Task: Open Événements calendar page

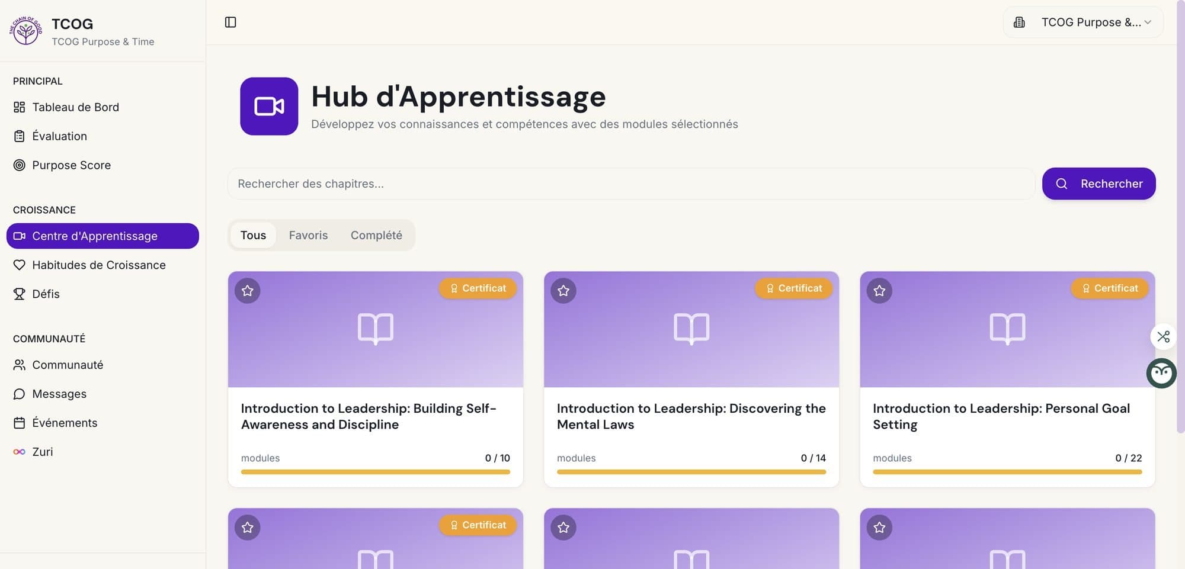Action: (103, 423)
